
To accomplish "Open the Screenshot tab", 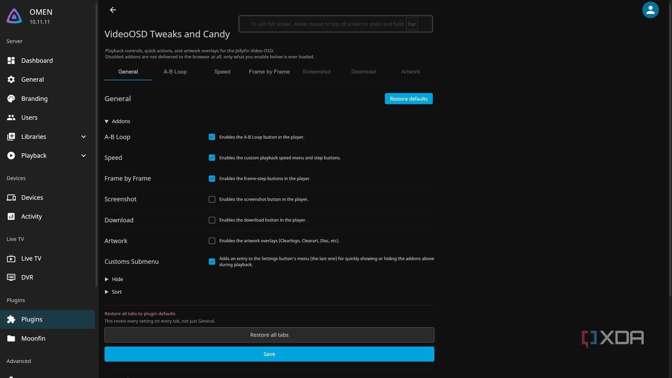I will pos(316,72).
